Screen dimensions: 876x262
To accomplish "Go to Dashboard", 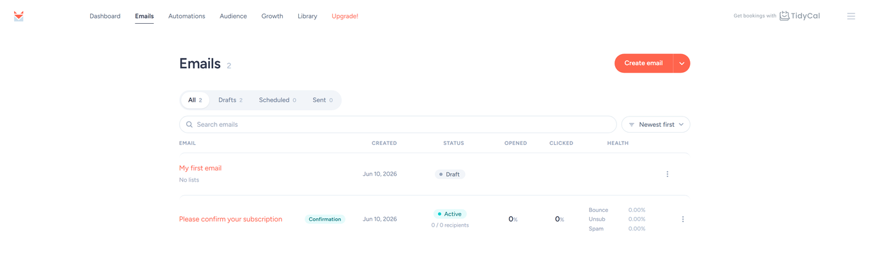I will coord(105,16).
